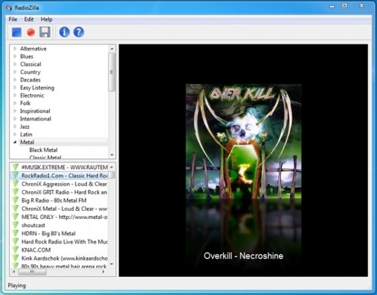Select the Country genre label
This screenshot has height=295, width=377.
30,72
